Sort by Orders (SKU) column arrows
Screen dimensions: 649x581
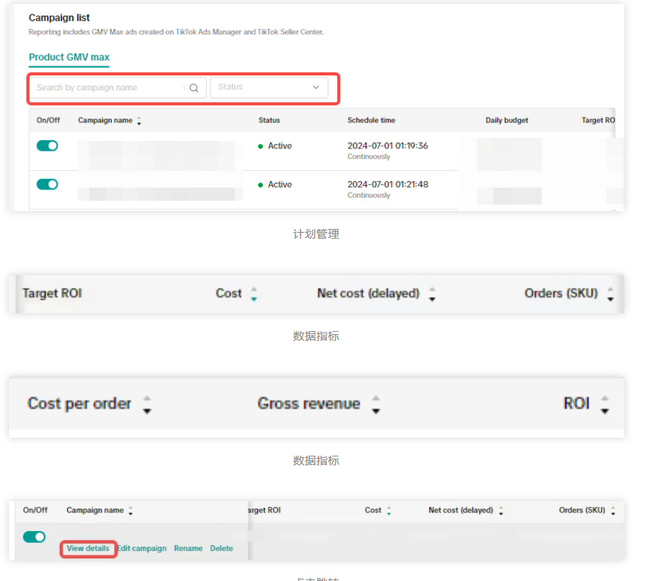pos(610,294)
